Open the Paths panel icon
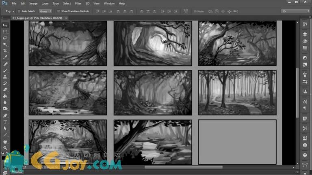This screenshot has width=312, height=175. pos(305,165)
